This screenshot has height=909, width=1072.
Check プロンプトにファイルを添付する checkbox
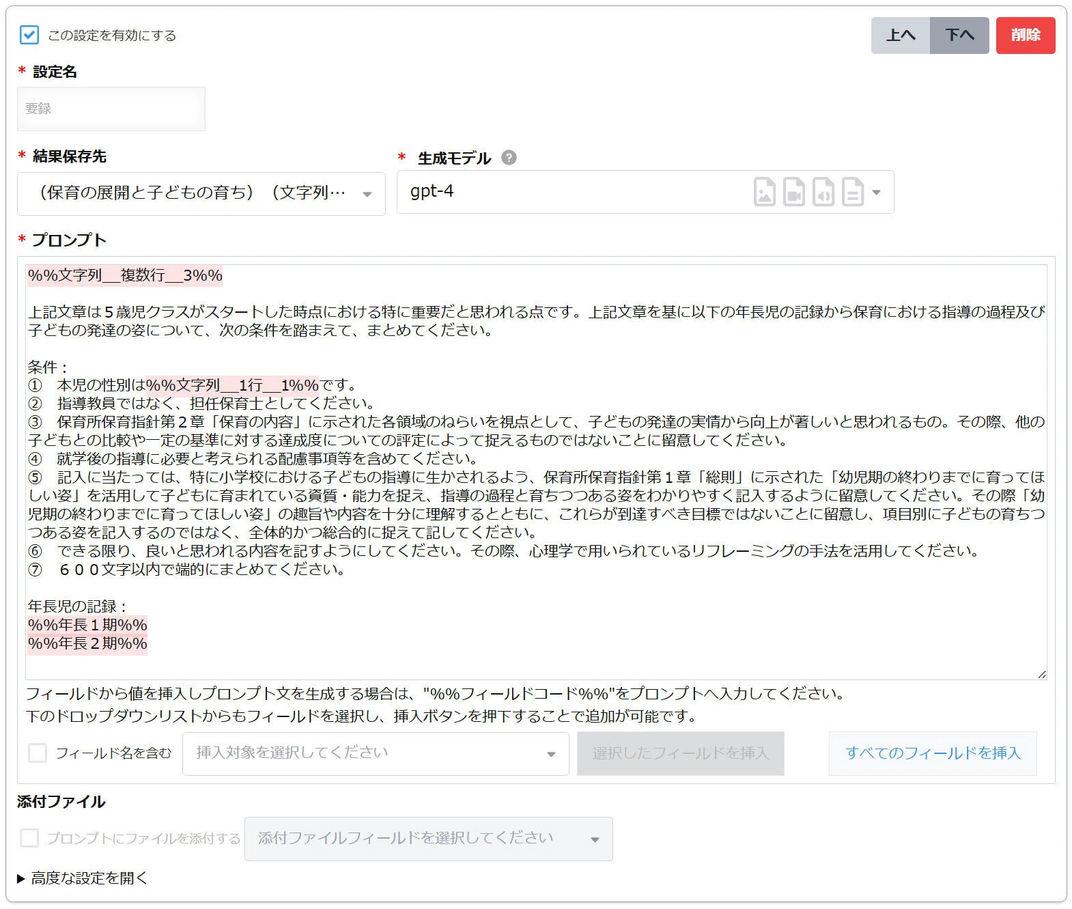pos(29,838)
